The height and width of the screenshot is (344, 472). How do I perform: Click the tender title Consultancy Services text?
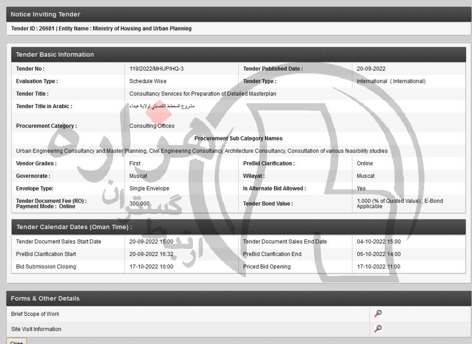[x=202, y=94]
